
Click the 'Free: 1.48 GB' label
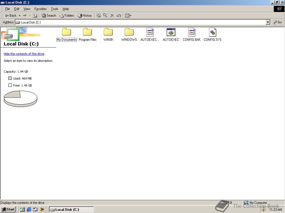(x=23, y=85)
